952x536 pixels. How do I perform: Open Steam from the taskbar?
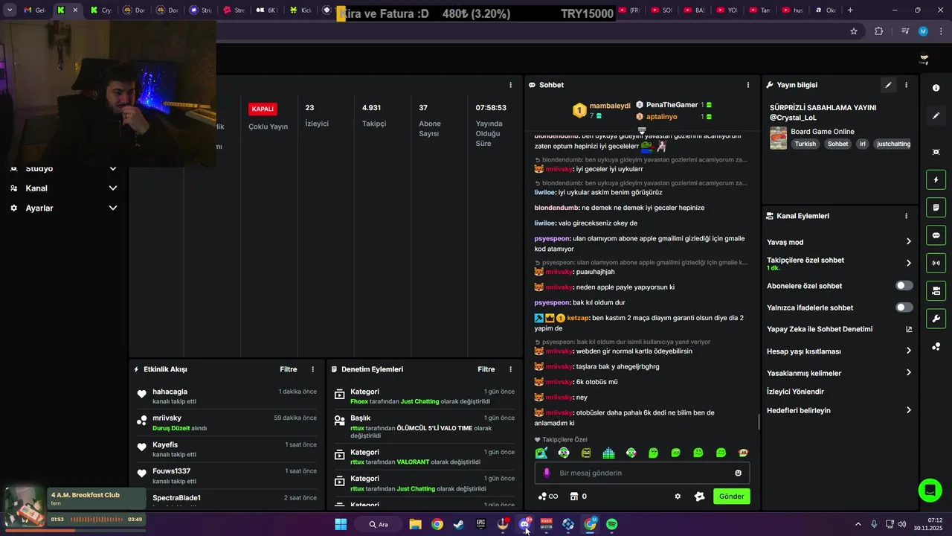[x=459, y=524]
